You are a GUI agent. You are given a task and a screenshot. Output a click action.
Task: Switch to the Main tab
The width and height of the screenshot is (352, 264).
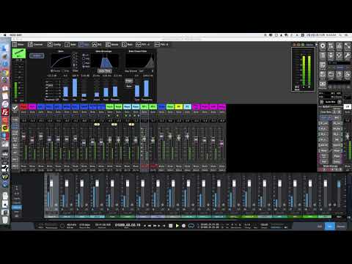(128, 45)
